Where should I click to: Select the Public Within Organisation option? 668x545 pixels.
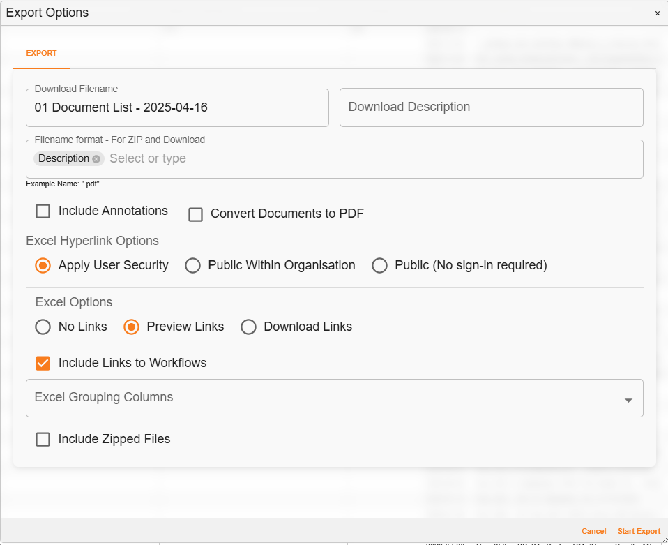193,265
